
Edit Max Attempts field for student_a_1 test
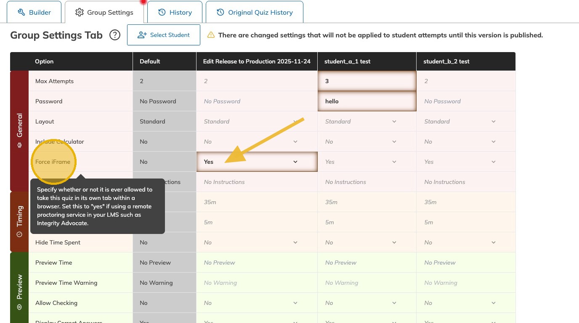coord(367,81)
